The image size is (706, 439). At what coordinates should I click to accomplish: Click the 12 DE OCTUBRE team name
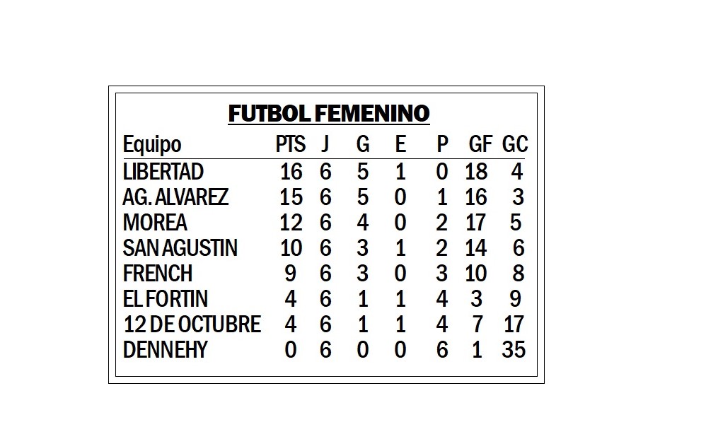(192, 324)
